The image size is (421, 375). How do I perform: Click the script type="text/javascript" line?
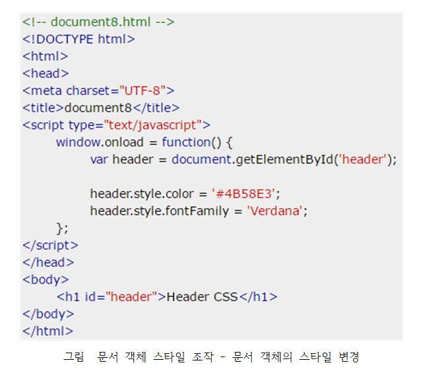coord(116,125)
